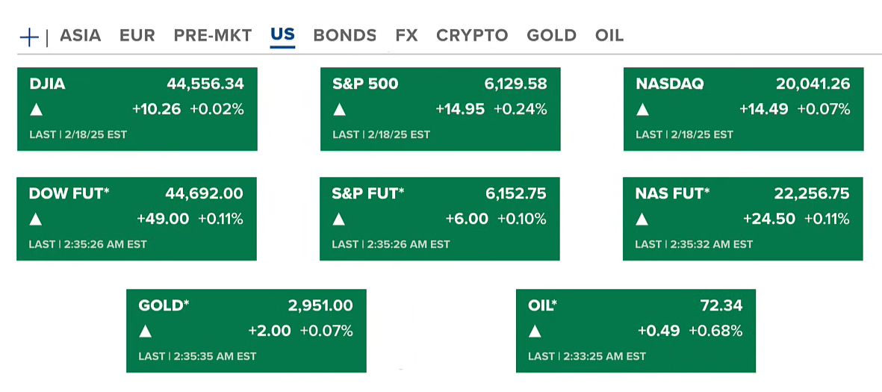The image size is (882, 392).
Task: Switch to the ASIA markets tab
Action: 80,35
